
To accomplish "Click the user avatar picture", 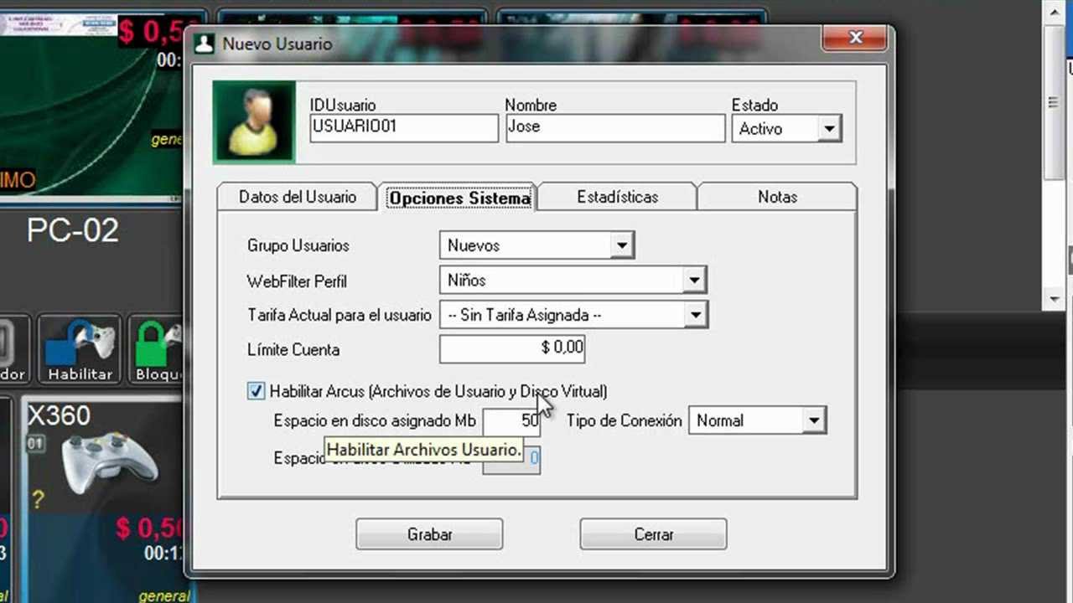I will (254, 121).
